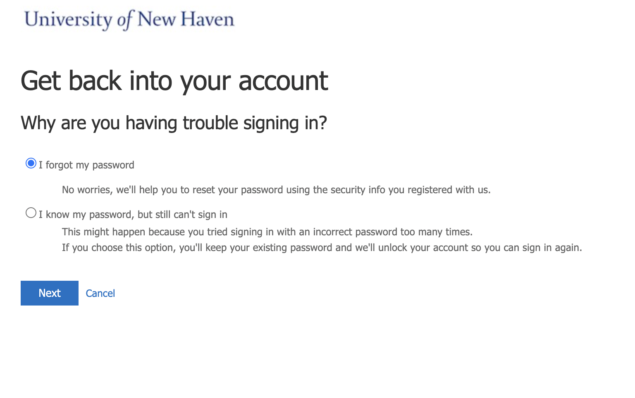Click the word "University" in the logo
635x398 pixels.
(68, 19)
